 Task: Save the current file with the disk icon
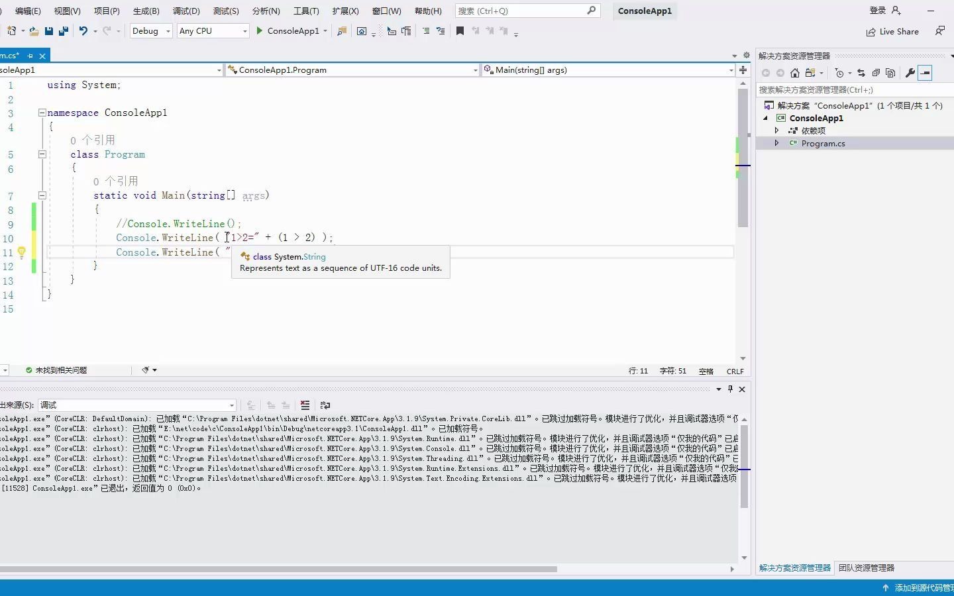(49, 31)
